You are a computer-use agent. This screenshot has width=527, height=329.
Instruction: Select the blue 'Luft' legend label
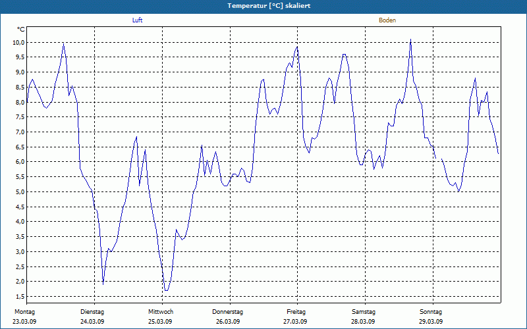point(137,20)
